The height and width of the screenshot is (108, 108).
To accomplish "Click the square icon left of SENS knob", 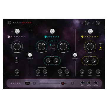I will click(x=72, y=83).
